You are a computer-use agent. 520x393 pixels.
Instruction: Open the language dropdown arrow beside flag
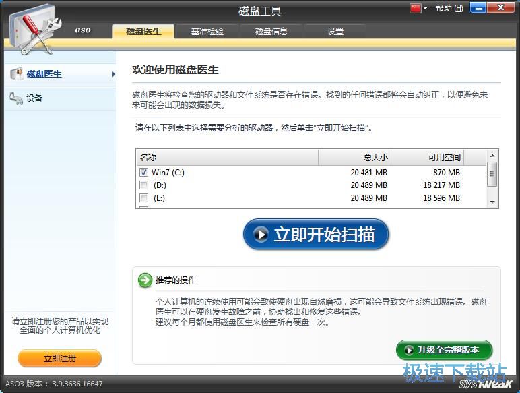pos(425,9)
